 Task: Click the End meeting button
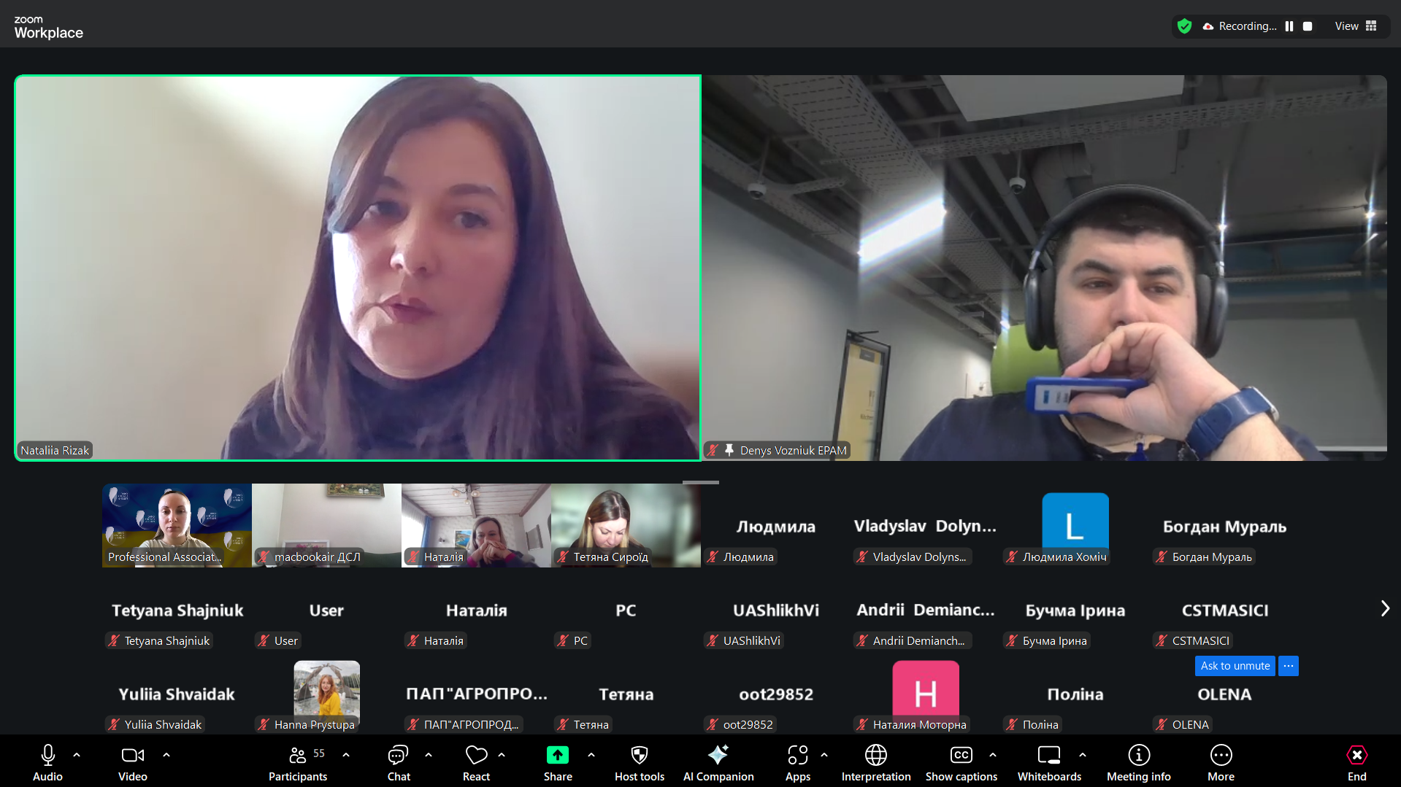tap(1356, 762)
